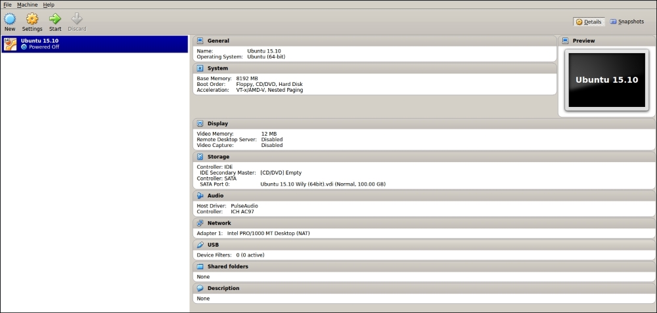Image resolution: width=657 pixels, height=313 pixels.
Task: Start the VM with green arrow icon
Action: click(55, 19)
